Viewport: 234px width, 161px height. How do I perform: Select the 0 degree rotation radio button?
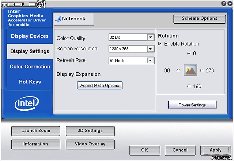189,53
